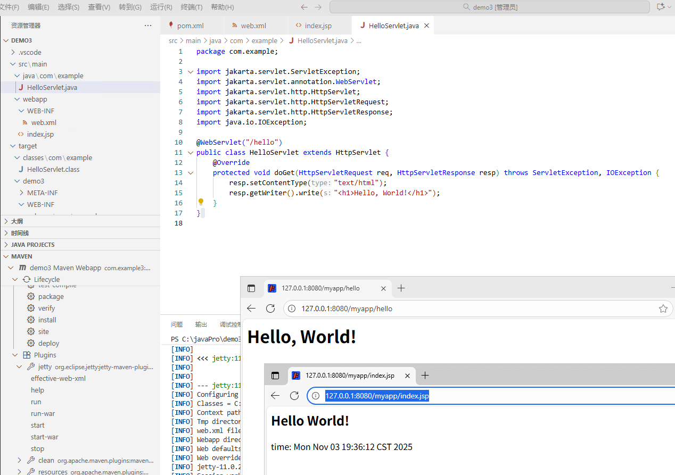This screenshot has width=675, height=475.
Task: Open web.xml in the explorer tree
Action: 44,123
